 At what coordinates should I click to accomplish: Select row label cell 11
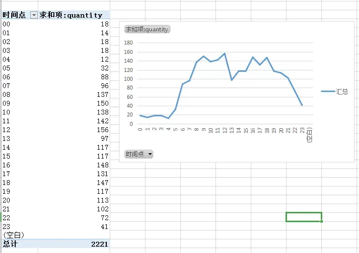(x=20, y=121)
